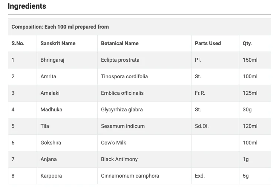The width and height of the screenshot is (279, 190).
Task: Click the Qty. column header
Action: point(247,43)
